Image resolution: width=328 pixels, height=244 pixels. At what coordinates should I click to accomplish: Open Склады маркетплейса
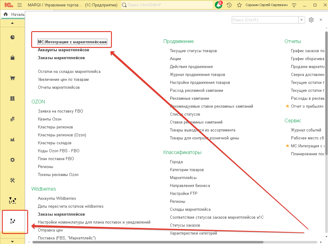pyautogui.click(x=190, y=209)
